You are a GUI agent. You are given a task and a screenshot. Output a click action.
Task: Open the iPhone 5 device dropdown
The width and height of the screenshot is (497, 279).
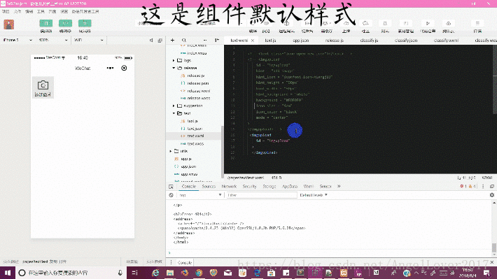coord(17,41)
